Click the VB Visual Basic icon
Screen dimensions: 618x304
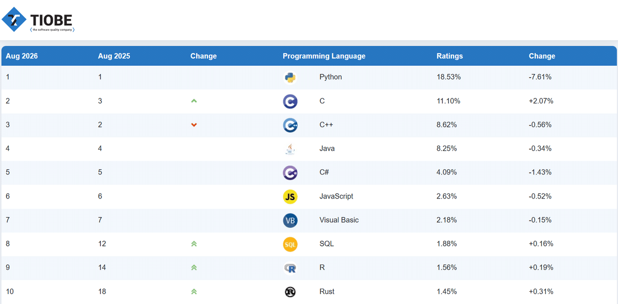(290, 220)
